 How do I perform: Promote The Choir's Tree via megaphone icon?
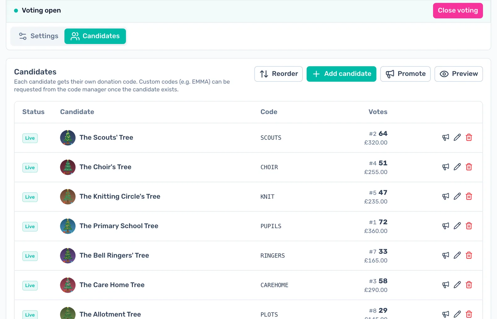click(446, 167)
